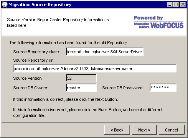Minimize the Migration window
188x138 pixels.
click(170, 5)
